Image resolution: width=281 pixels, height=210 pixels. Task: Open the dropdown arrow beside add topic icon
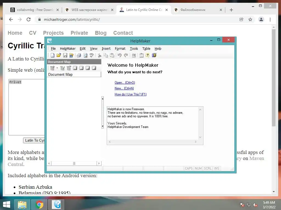point(57,68)
